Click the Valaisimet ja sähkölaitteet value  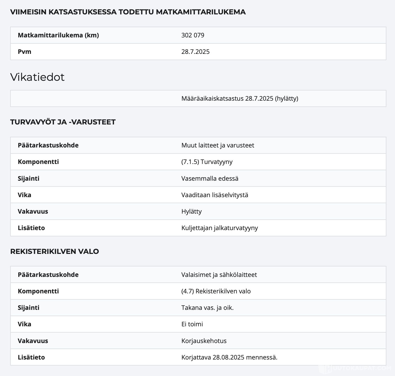219,275
